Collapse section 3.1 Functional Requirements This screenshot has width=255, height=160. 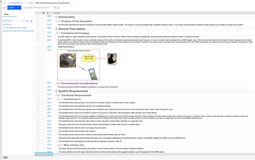[x=56, y=95]
